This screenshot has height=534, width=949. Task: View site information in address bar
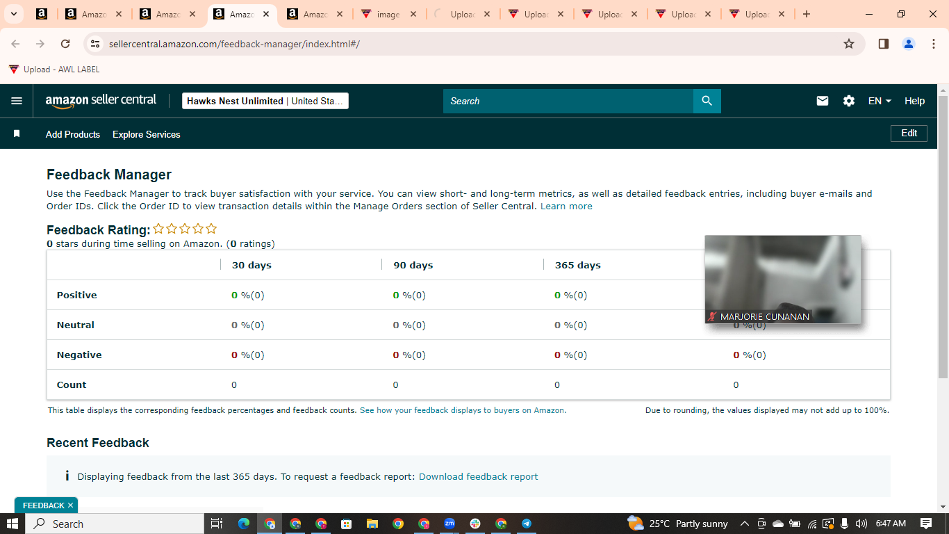click(96, 44)
